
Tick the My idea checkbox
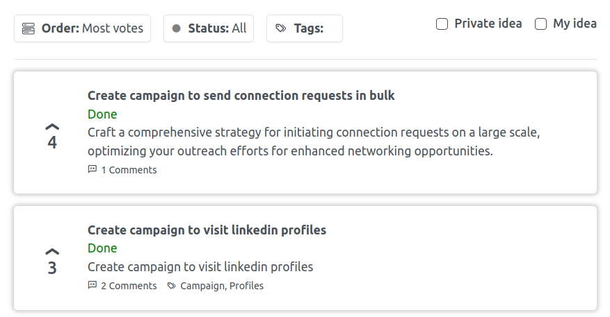(540, 24)
